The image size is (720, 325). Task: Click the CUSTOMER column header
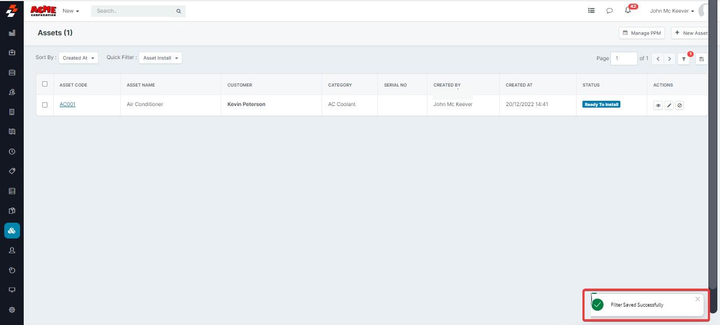click(240, 85)
